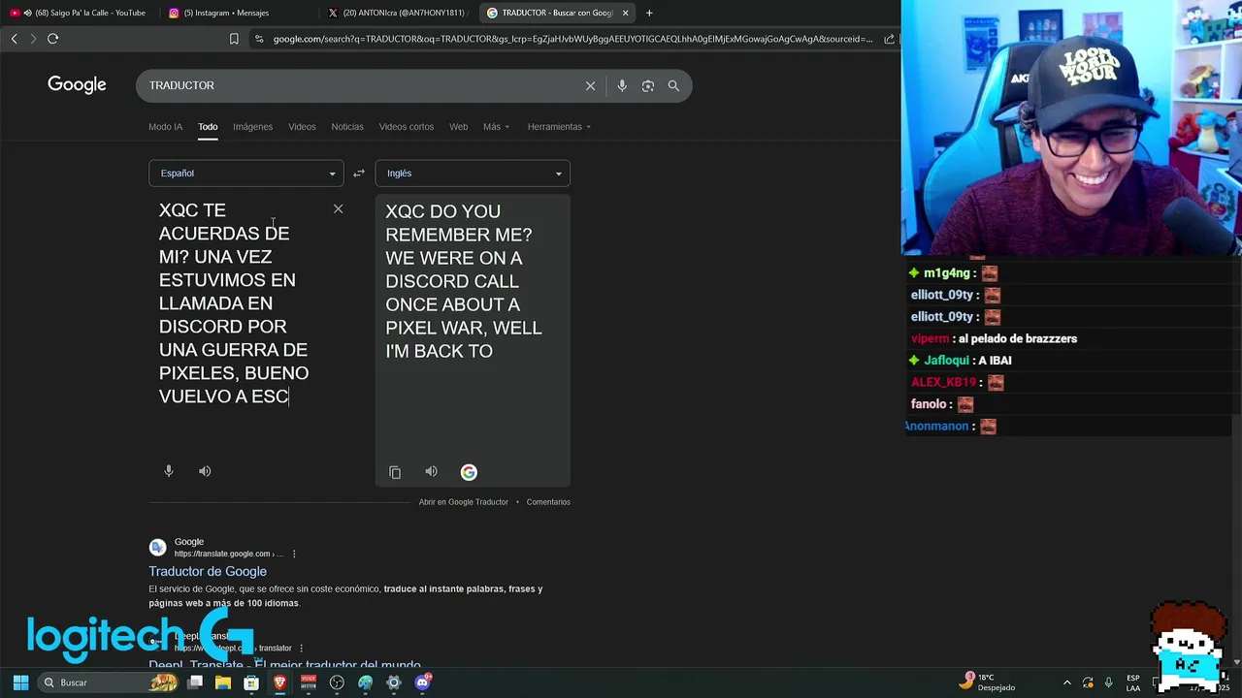Open a new browser tab with plus

click(x=649, y=13)
